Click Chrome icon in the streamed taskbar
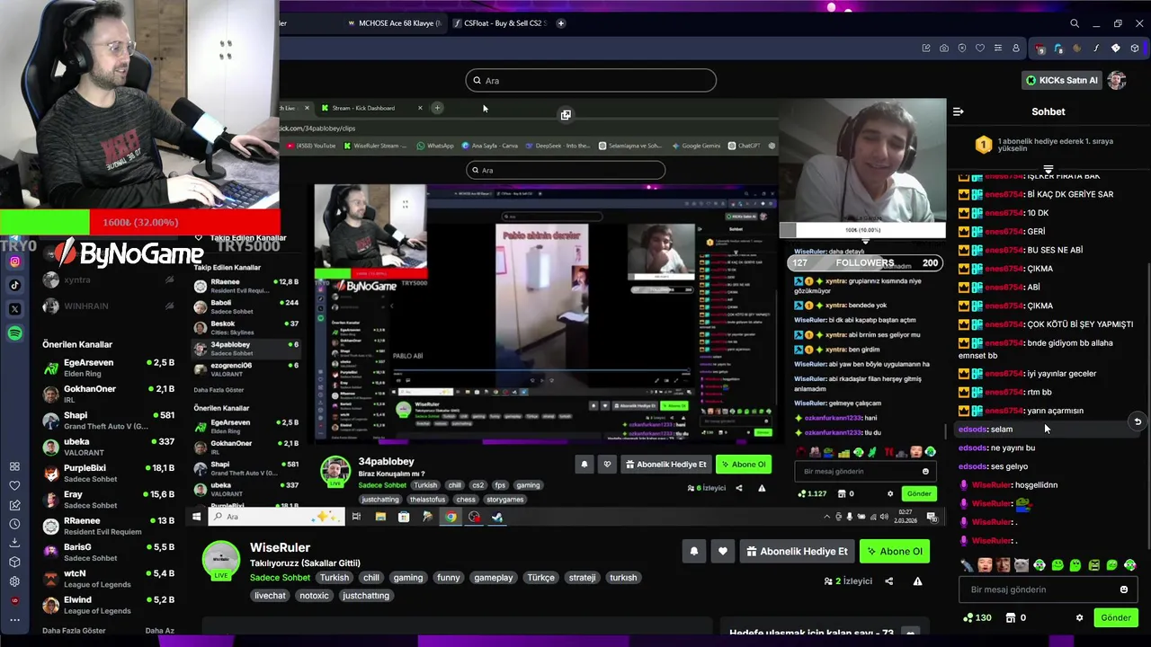Viewport: 1151px width, 647px height. 451,517
